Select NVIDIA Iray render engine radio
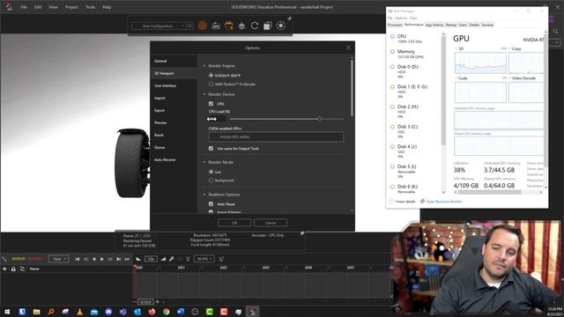The height and width of the screenshot is (317, 564). (211, 76)
